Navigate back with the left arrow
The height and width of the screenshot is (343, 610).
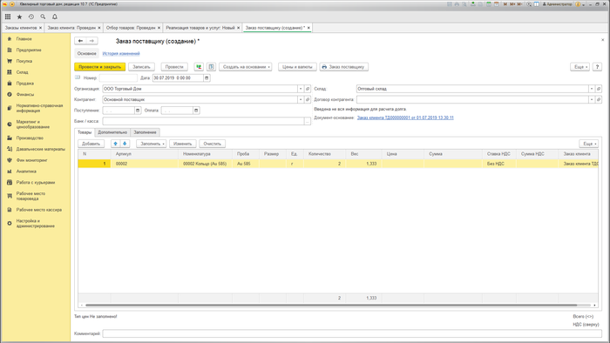(80, 41)
